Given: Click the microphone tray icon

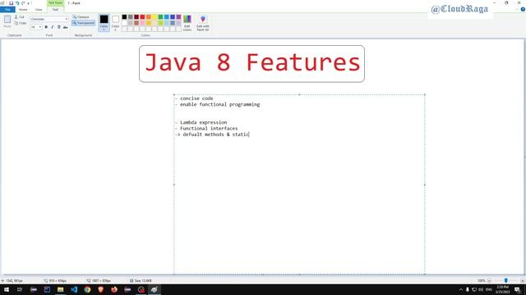Looking at the screenshot, I should click(x=468, y=289).
